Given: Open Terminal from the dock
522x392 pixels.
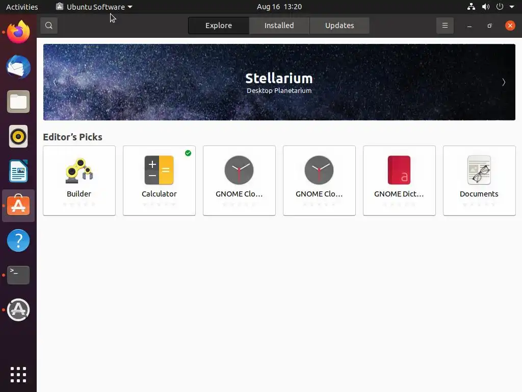Looking at the screenshot, I should (18, 275).
